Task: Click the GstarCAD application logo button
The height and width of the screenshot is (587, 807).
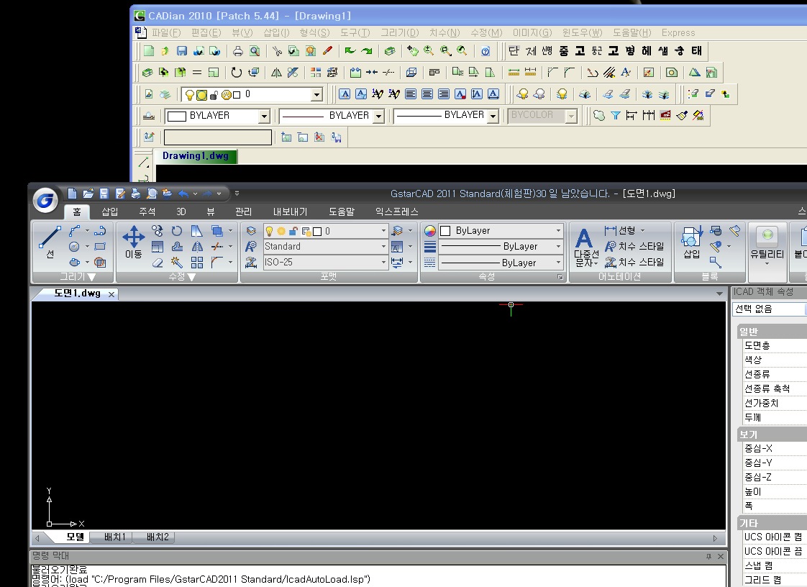Action: pos(45,200)
